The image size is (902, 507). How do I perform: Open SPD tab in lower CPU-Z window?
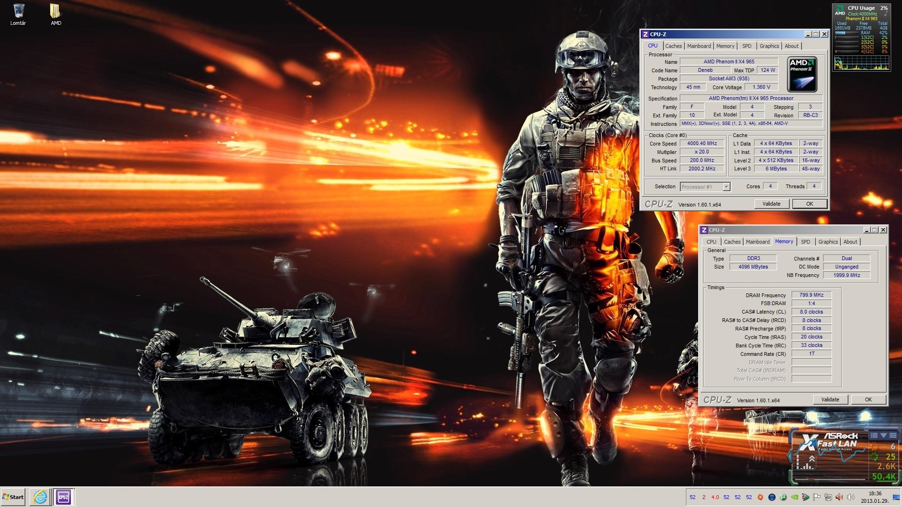(x=805, y=242)
